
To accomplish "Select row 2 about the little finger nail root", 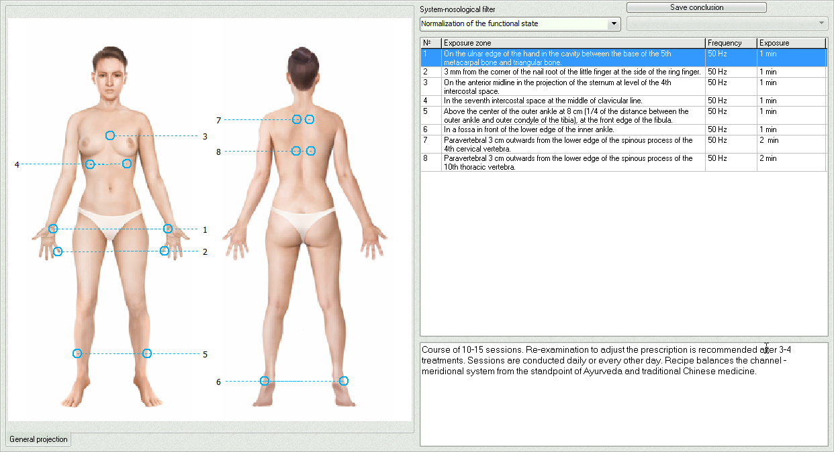I will point(624,72).
